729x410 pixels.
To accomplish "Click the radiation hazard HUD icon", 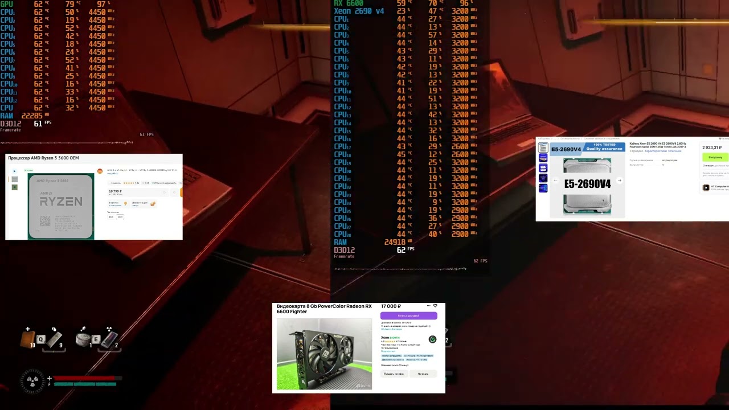I will pos(33,380).
